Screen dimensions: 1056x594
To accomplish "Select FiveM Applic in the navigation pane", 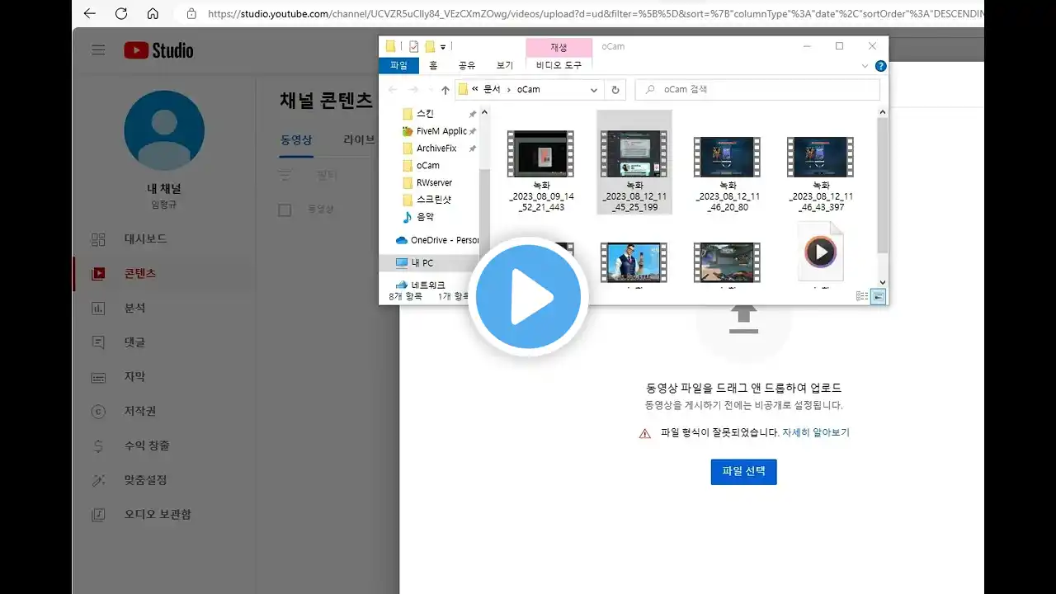I will (x=434, y=131).
